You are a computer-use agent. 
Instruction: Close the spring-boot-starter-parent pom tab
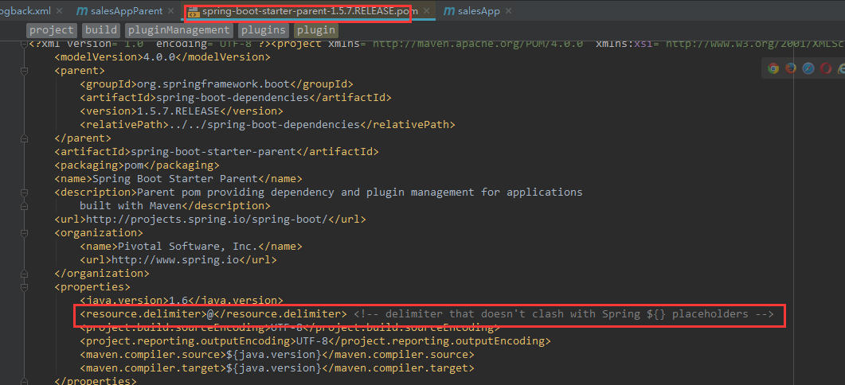coord(426,11)
